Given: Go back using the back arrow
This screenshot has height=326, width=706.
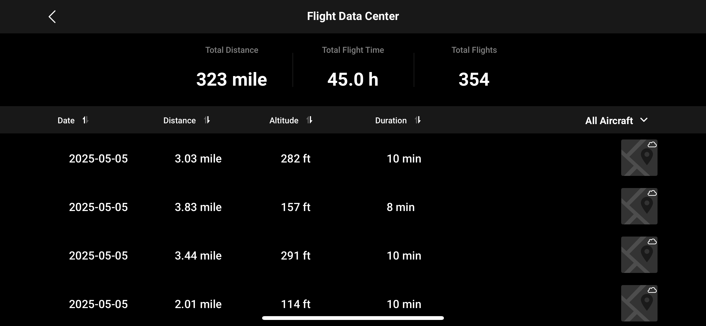Looking at the screenshot, I should tap(52, 17).
